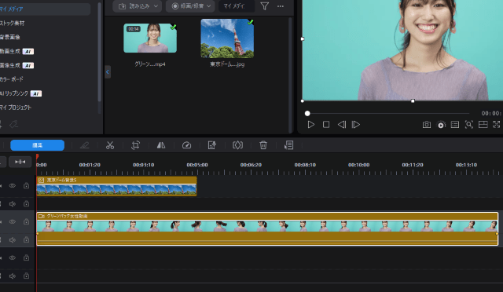Click the greyed-out pencil icon beside 編集
This screenshot has width=503, height=292.
84,145
